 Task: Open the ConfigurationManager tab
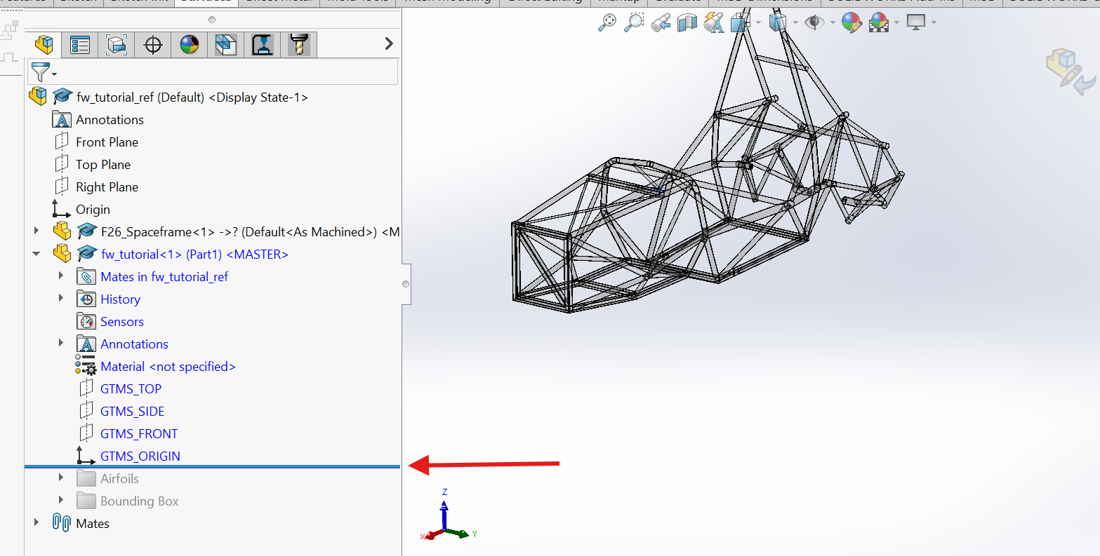click(117, 46)
